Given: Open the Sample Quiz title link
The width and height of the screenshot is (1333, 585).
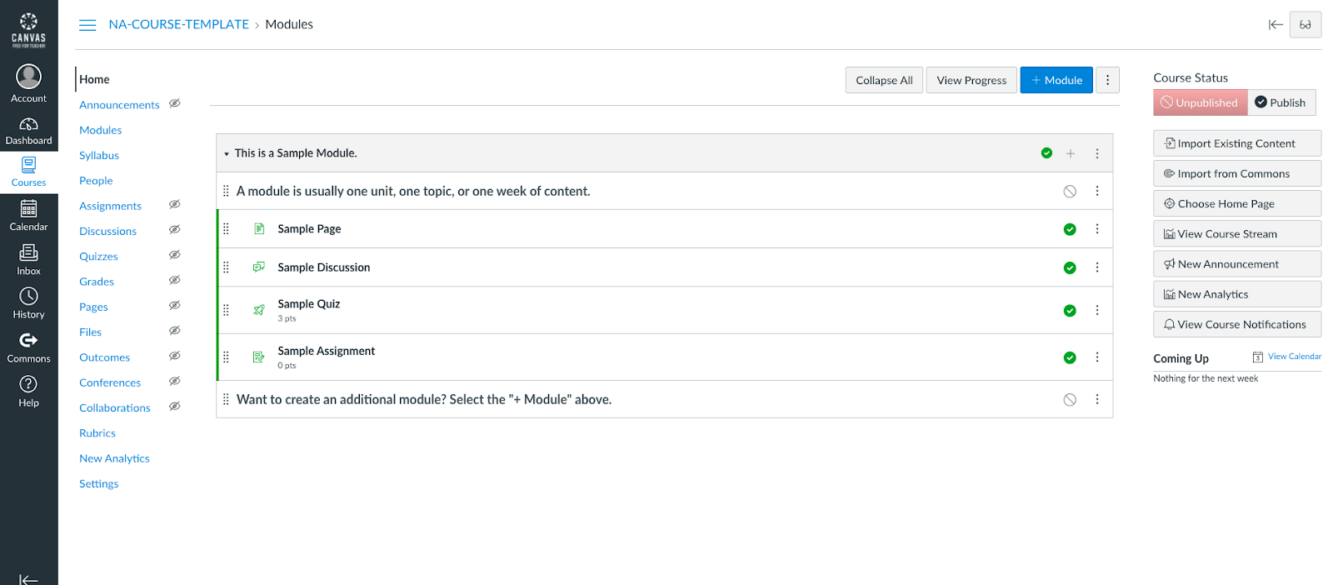Looking at the screenshot, I should 309,304.
